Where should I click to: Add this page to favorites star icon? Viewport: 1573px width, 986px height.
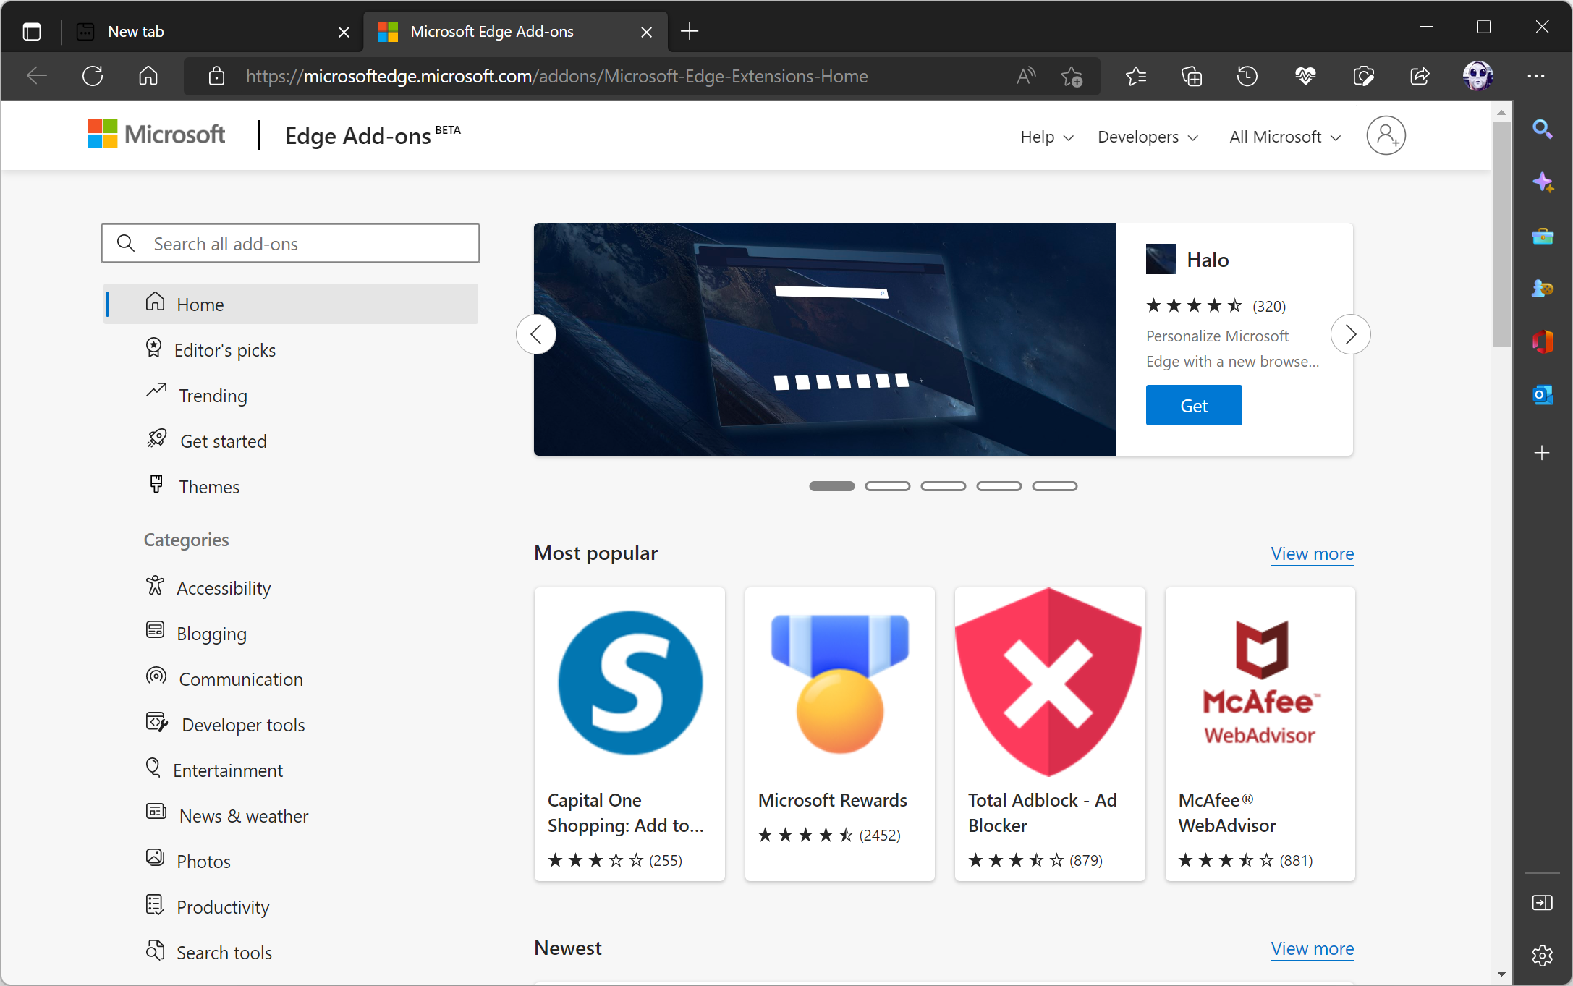pyautogui.click(x=1072, y=76)
